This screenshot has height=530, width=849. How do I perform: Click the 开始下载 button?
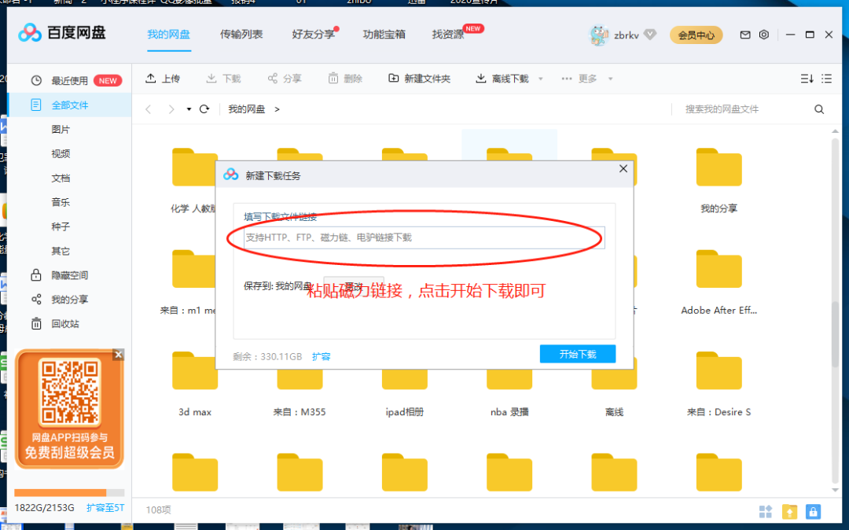(578, 354)
